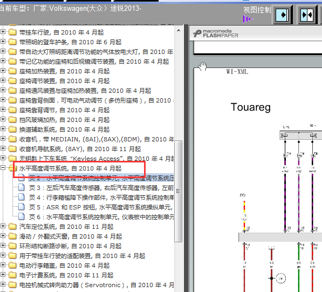Click document icon of 页 3

coord(22,187)
